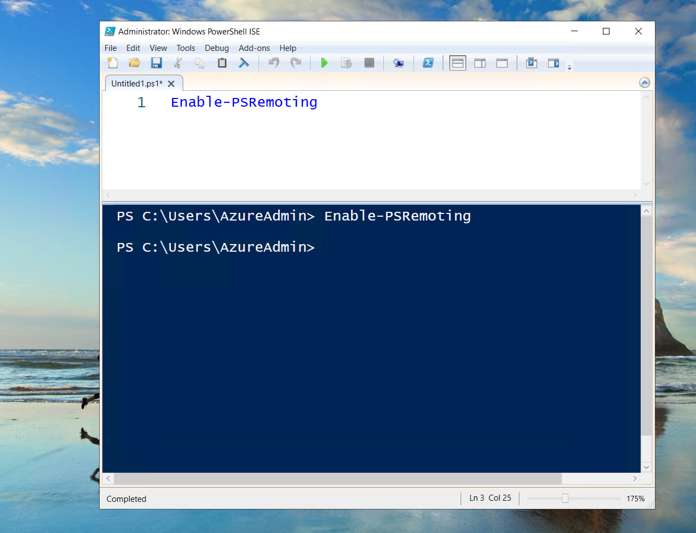Open the Debug menu

(x=217, y=48)
